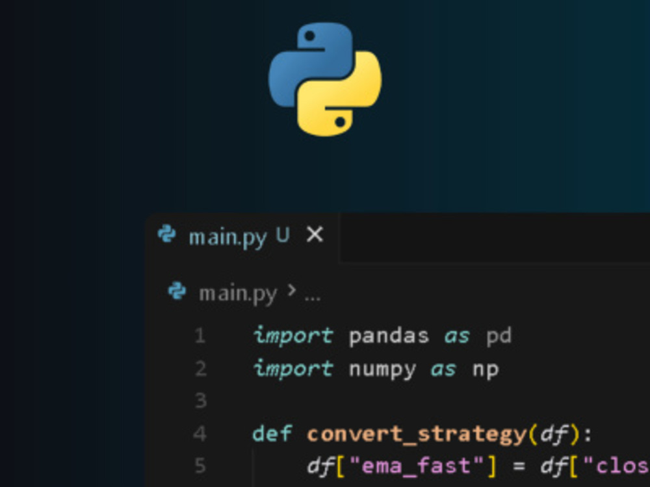Click the word pandas on line 1
This screenshot has width=650, height=487.
point(389,336)
